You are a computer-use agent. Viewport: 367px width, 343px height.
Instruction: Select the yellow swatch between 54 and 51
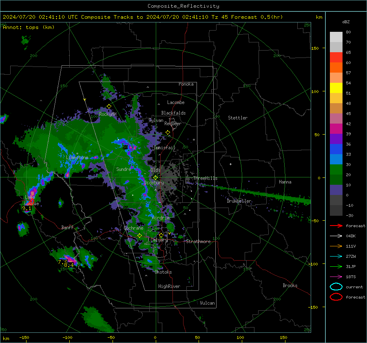[x=336, y=88]
